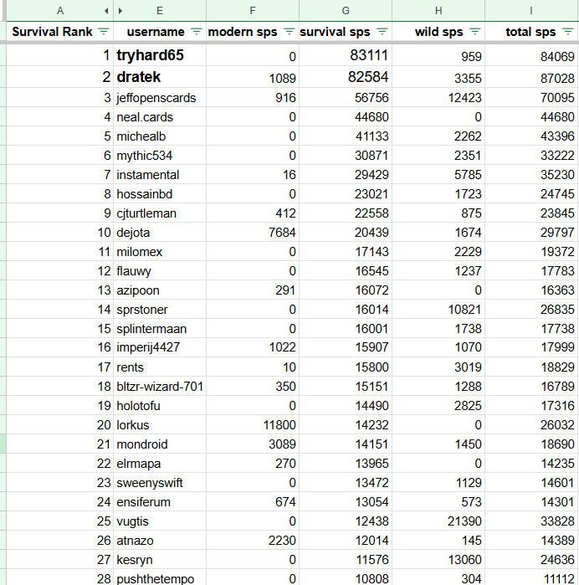579x585 pixels.
Task: Expand hidden columns with left arrow
Action: tap(107, 11)
